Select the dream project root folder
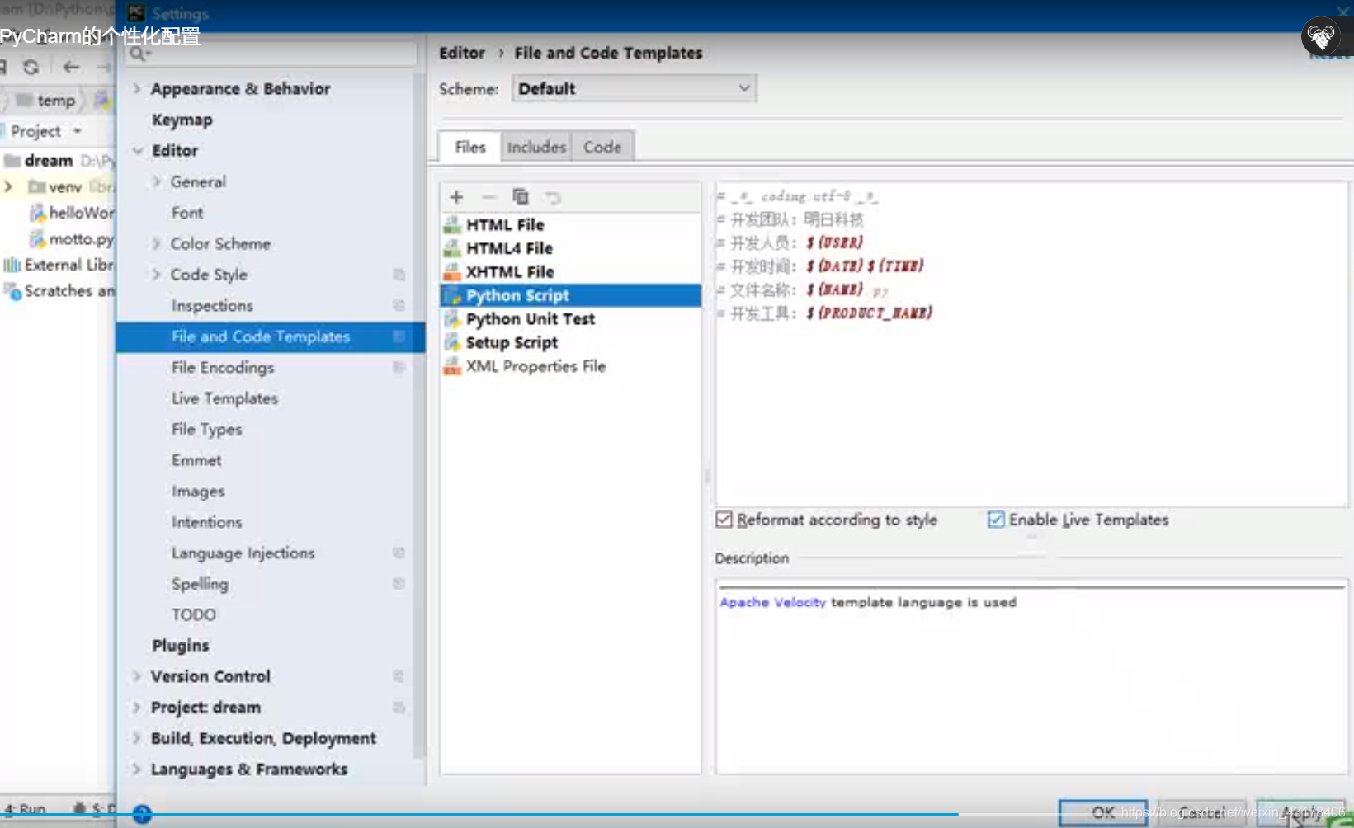The height and width of the screenshot is (828, 1354). (48, 160)
